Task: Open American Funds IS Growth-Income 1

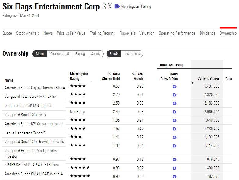Action: tap(34, 124)
